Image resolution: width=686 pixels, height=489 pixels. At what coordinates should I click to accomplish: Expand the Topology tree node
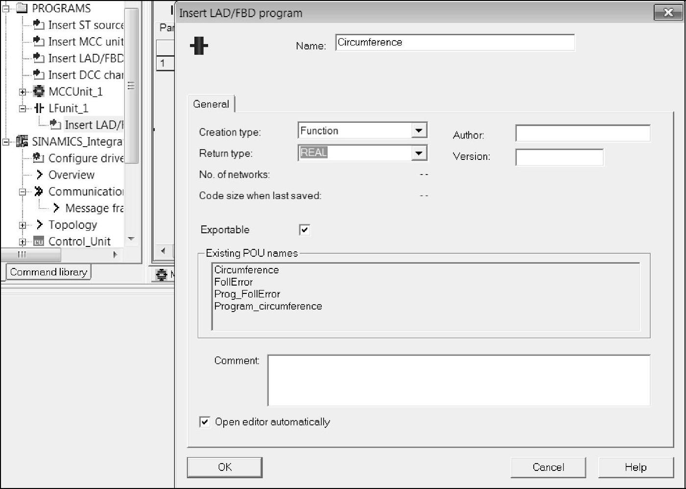click(x=23, y=225)
